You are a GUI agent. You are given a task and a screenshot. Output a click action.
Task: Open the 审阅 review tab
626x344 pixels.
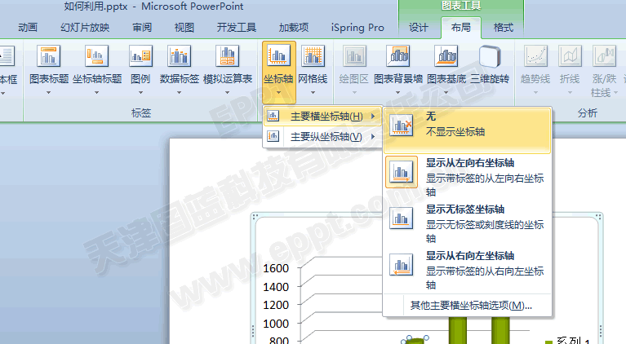pos(142,28)
